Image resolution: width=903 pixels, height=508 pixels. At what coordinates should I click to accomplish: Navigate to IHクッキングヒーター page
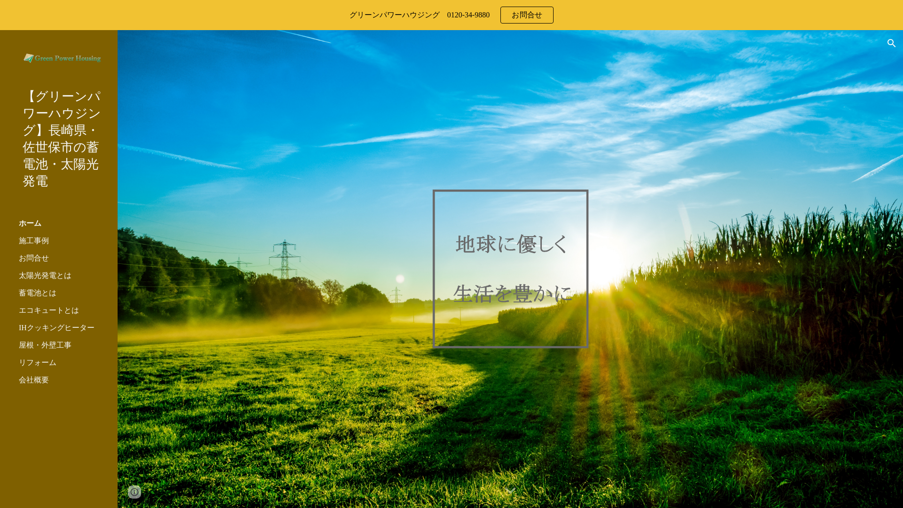point(56,328)
